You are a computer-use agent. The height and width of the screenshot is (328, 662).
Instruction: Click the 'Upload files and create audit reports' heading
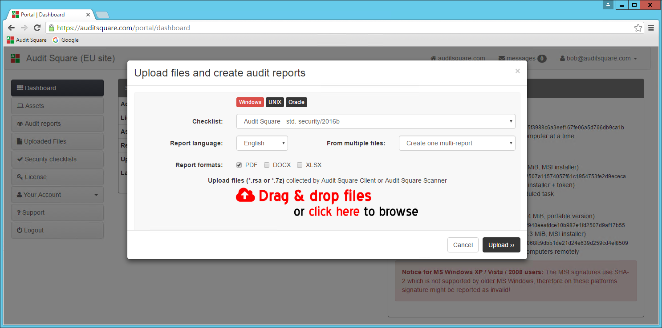coord(220,73)
